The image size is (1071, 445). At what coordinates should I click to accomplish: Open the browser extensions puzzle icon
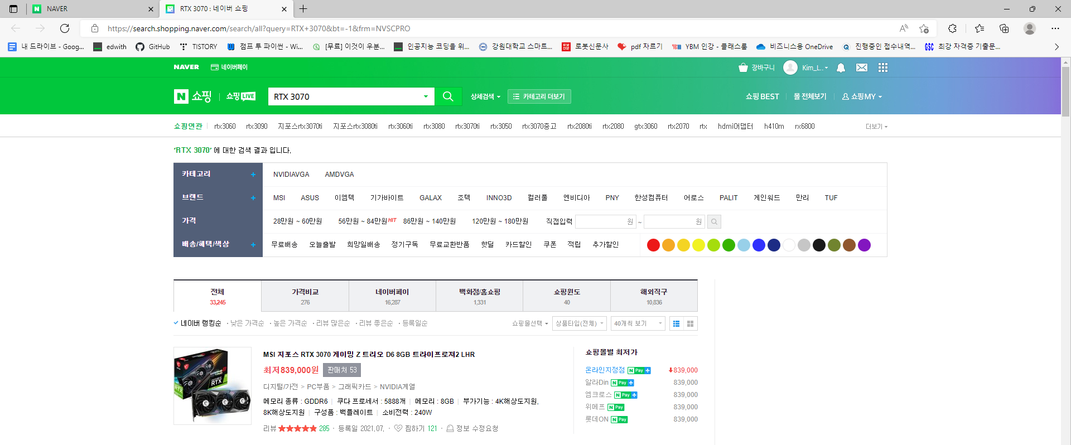[952, 28]
